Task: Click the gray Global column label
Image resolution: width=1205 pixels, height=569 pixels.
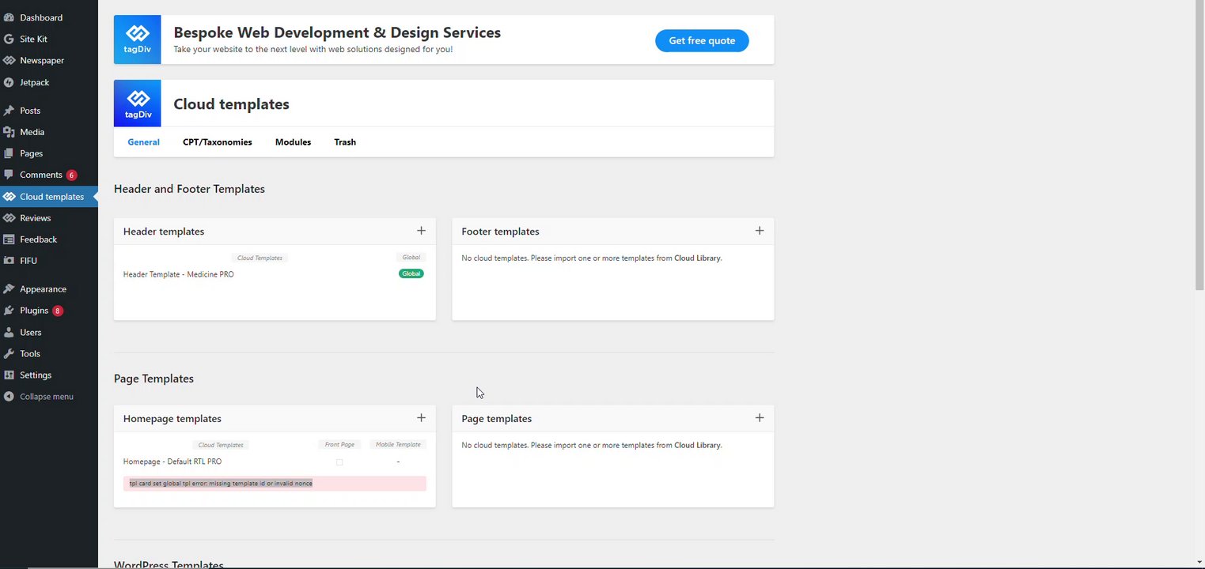Action: (411, 258)
